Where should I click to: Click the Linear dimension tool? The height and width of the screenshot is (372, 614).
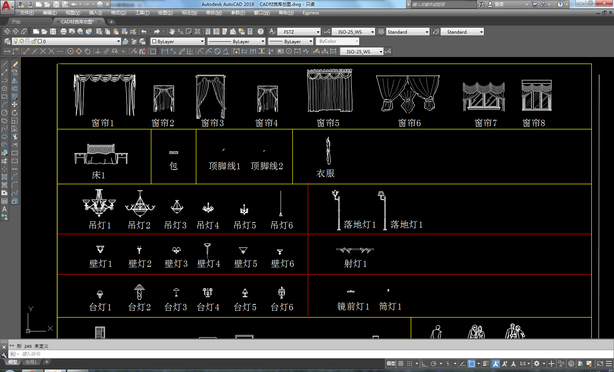(164, 51)
